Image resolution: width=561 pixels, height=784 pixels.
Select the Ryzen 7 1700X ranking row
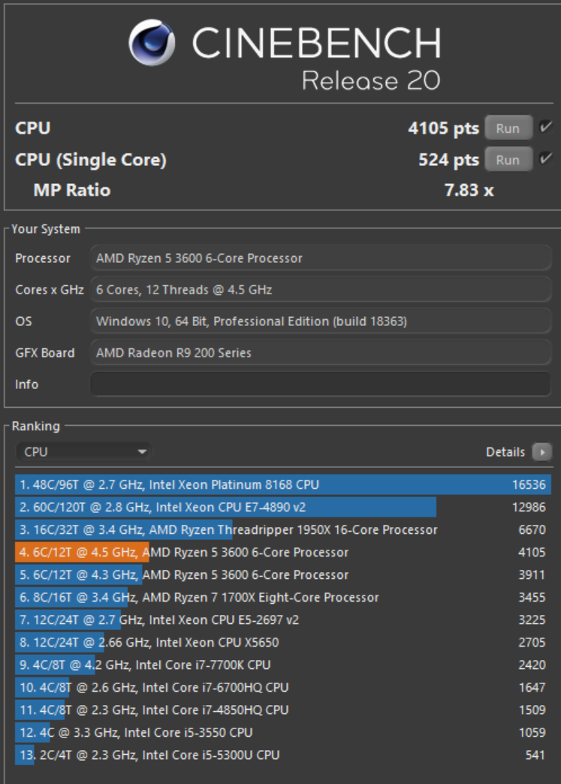pos(282,598)
